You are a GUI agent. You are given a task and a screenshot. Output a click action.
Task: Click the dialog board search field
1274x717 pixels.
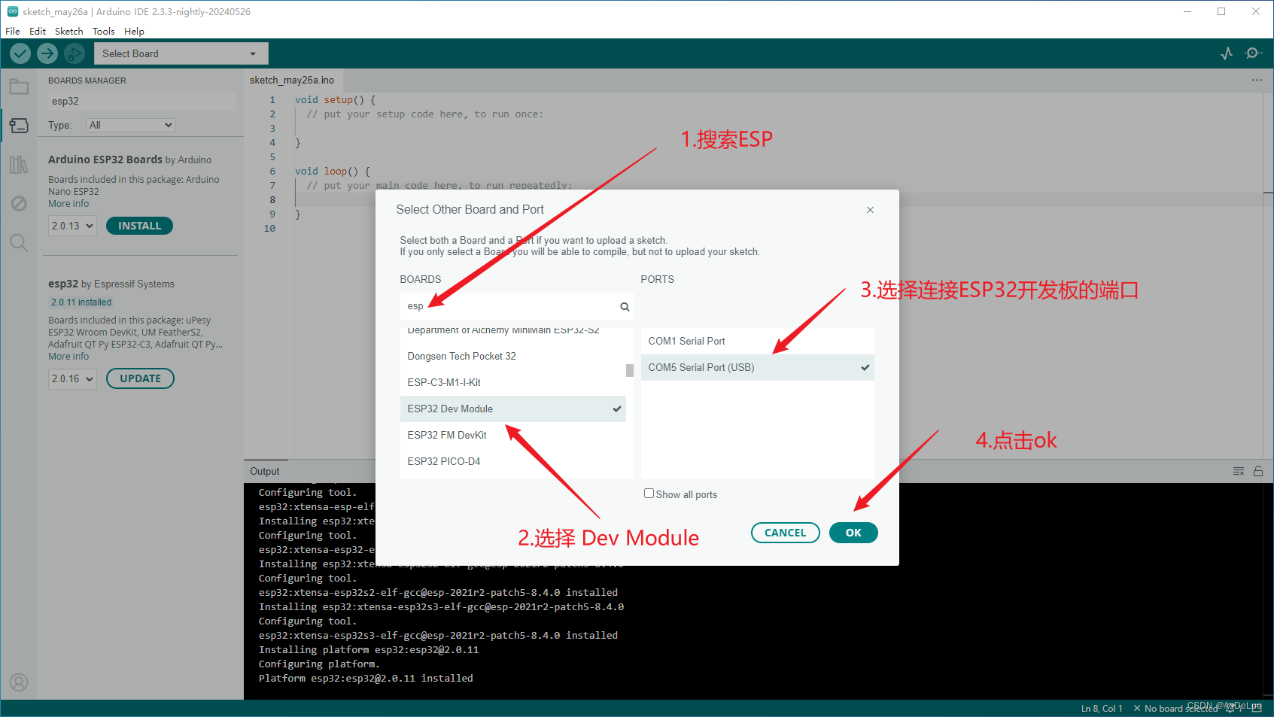pyautogui.click(x=516, y=306)
